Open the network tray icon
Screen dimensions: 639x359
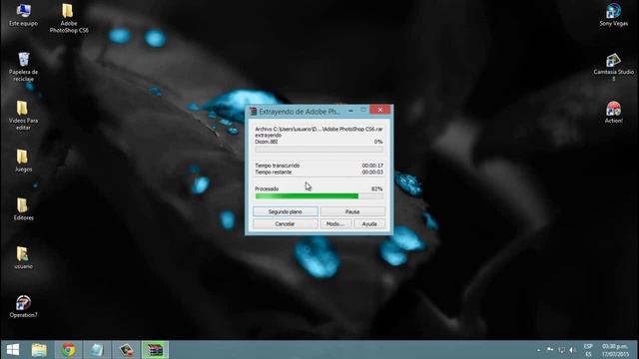561,350
